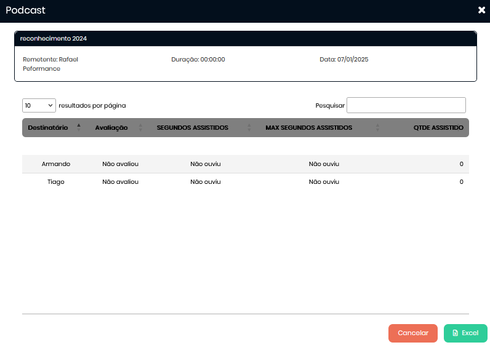The width and height of the screenshot is (490, 345).
Task: Open the results per page dropdown
Action: pos(39,105)
